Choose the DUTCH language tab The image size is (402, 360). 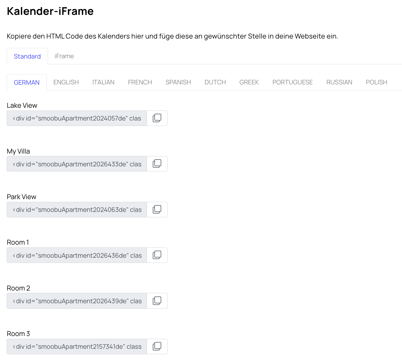click(215, 82)
